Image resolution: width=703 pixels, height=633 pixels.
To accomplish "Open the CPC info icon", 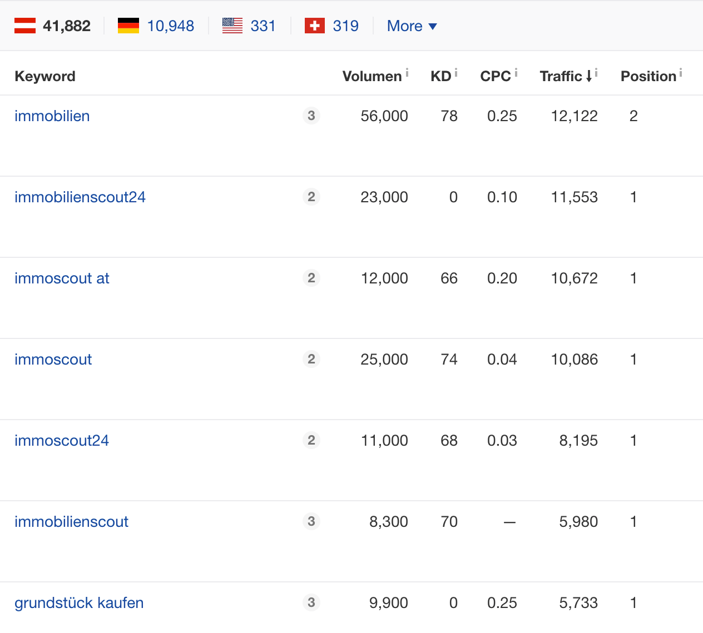I will tap(516, 72).
